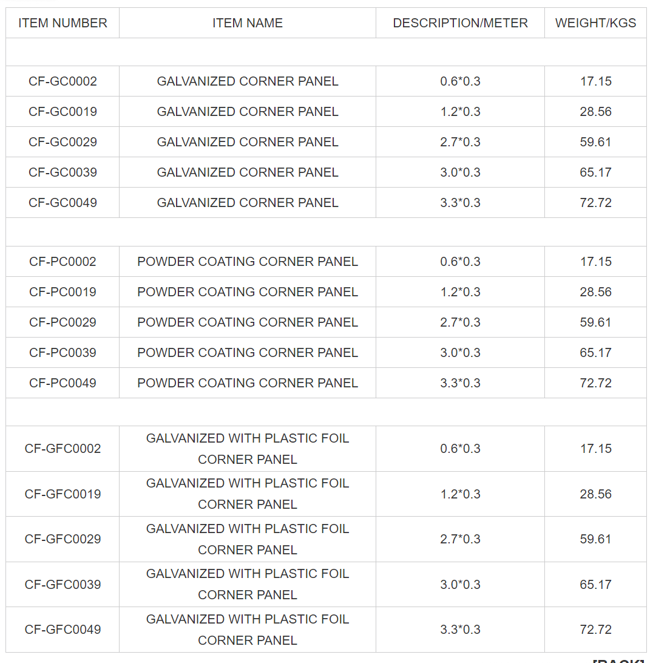Image resolution: width=653 pixels, height=663 pixels.
Task: Select item number CF-GC0019 cell
Action: pos(63,112)
